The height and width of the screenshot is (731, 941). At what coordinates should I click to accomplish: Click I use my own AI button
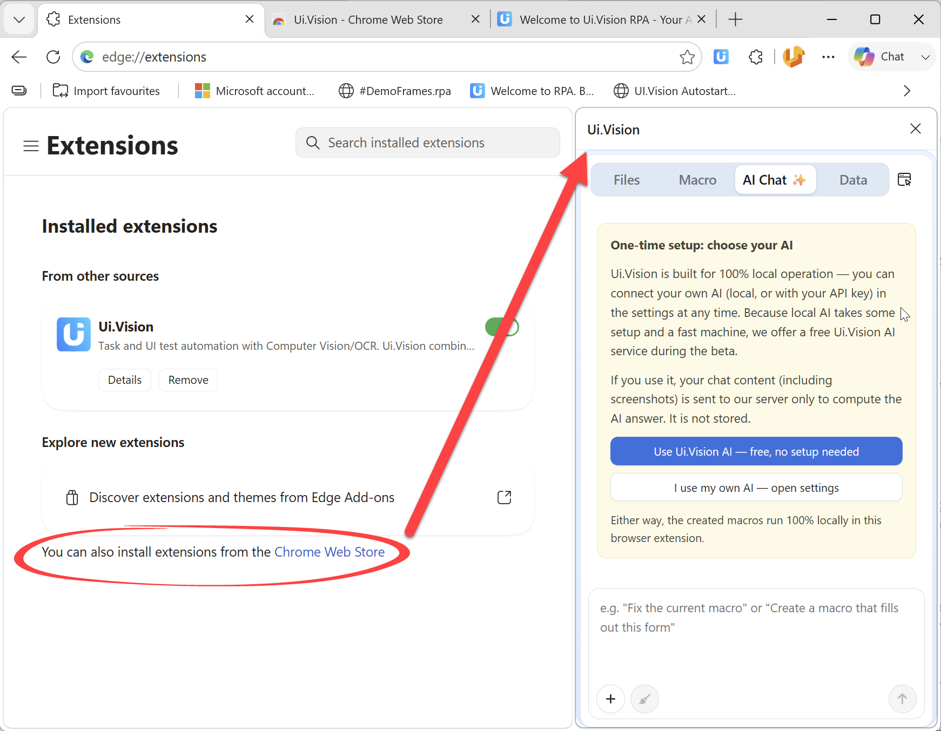point(756,488)
